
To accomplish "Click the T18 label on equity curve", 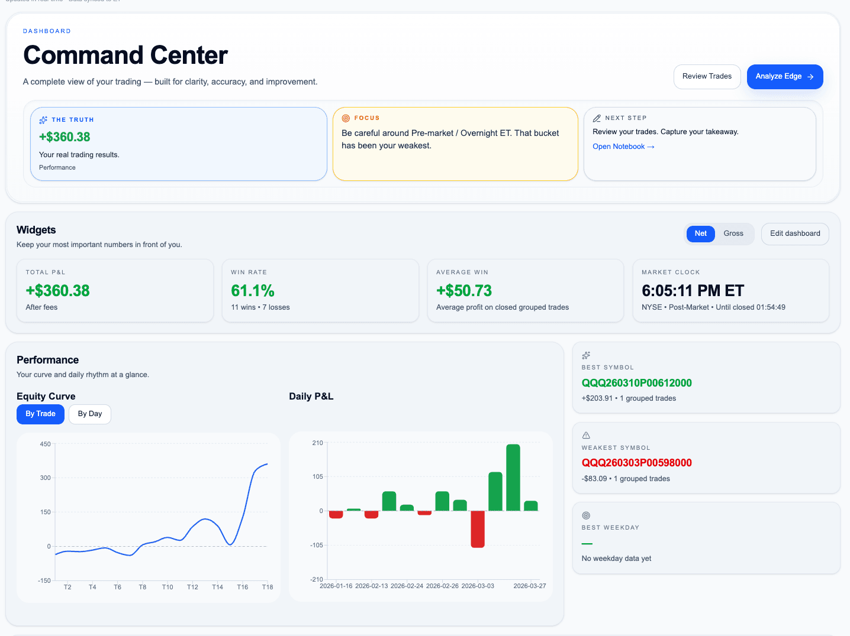I will tap(268, 587).
